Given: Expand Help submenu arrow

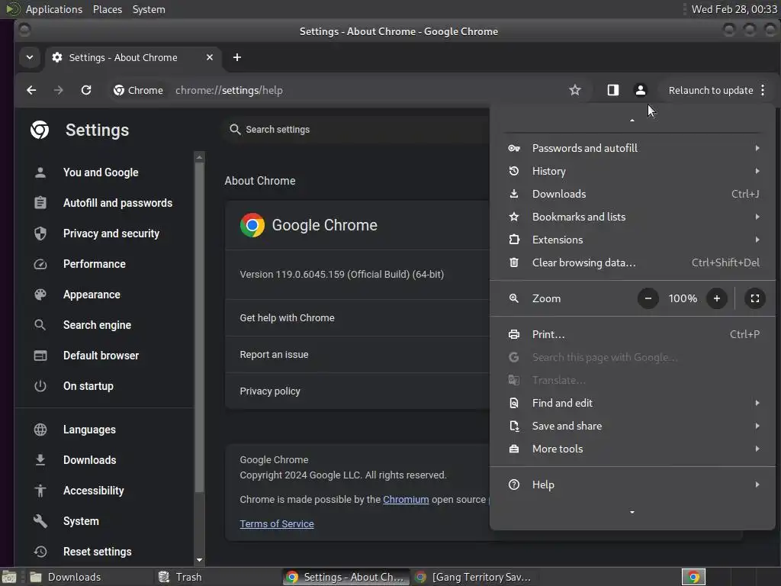Looking at the screenshot, I should pos(757,485).
